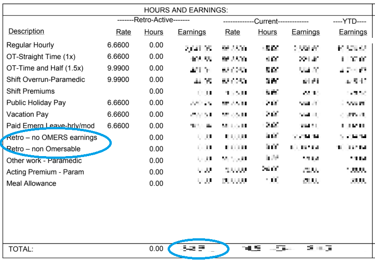Click the Meal Allowance row label

coord(31,184)
